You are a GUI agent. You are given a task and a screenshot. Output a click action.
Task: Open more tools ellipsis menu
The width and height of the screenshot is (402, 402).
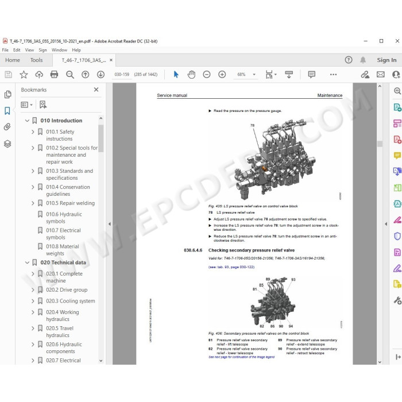point(333,75)
